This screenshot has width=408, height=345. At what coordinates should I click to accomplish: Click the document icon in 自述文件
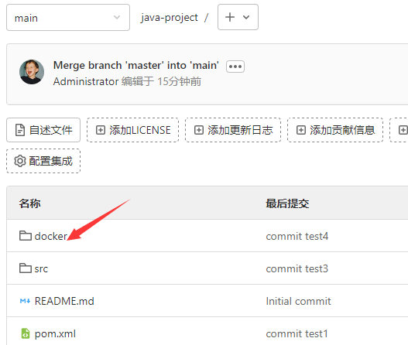[x=20, y=130]
